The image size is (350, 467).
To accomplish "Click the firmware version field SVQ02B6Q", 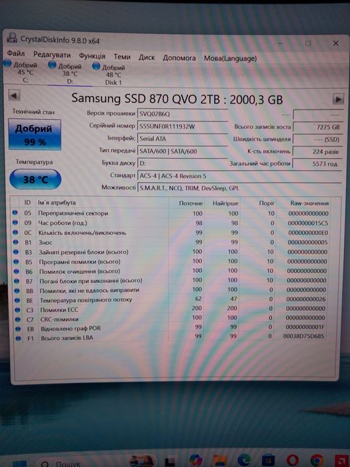I will pos(183,114).
